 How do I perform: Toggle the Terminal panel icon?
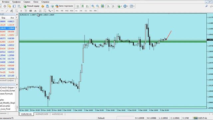[14, 6]
